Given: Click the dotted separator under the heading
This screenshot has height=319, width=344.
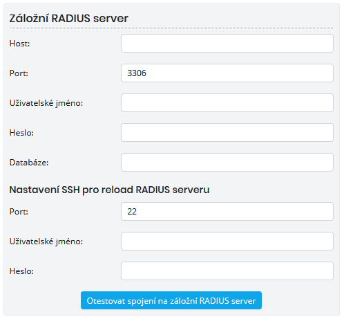Looking at the screenshot, I should 171,28.
